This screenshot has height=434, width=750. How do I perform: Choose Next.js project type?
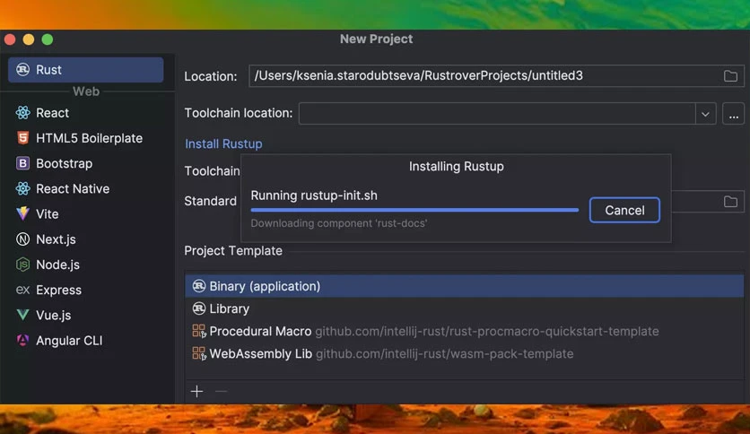pos(86,239)
